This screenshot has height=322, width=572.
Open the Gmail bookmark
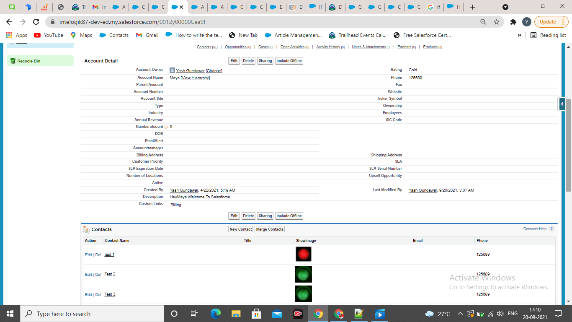[x=147, y=35]
